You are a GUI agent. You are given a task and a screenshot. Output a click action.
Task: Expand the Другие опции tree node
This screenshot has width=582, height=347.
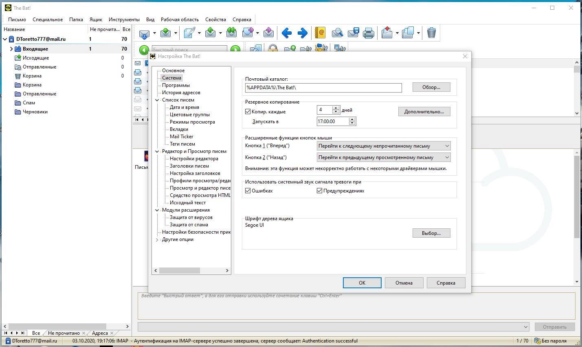157,239
